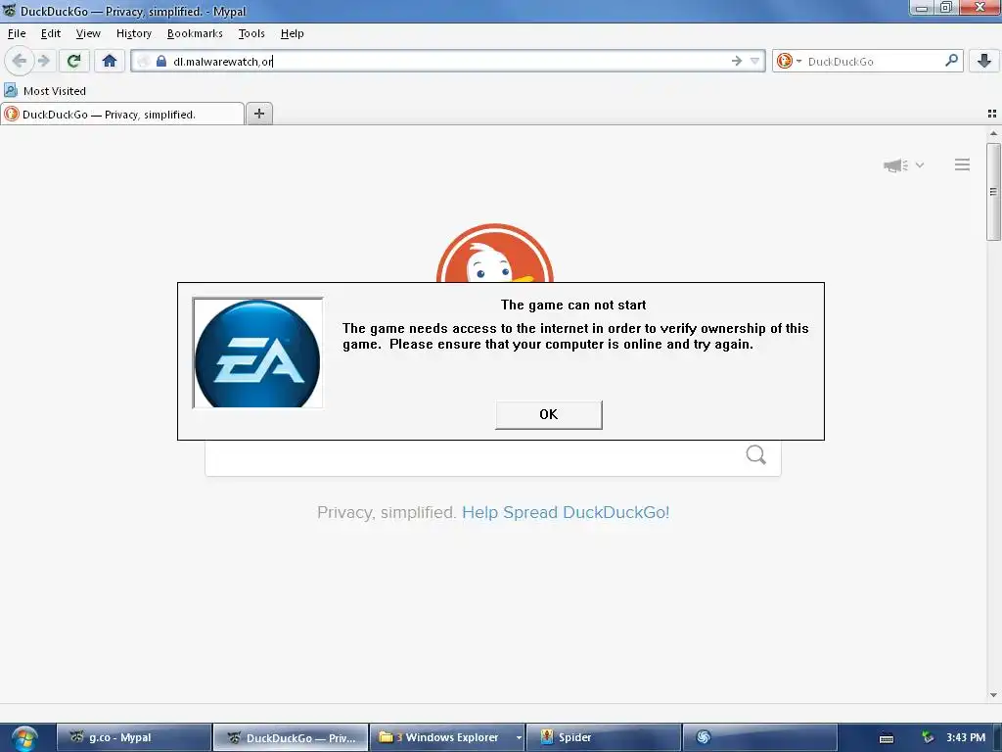This screenshot has height=752, width=1002.
Task: Open the address bar history dropdown
Action: (x=754, y=61)
